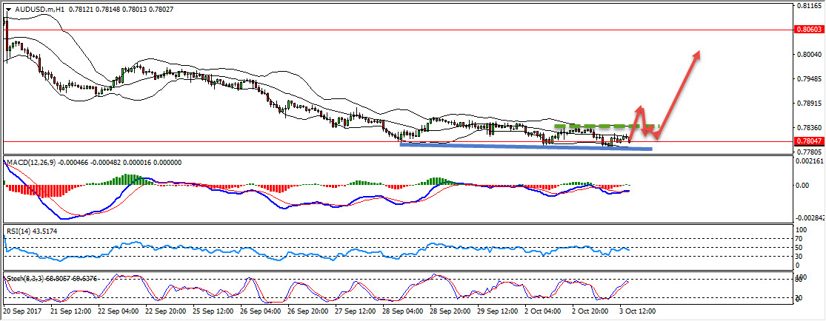Click the small red arrow above green line
The width and height of the screenshot is (826, 321).
[x=639, y=109]
